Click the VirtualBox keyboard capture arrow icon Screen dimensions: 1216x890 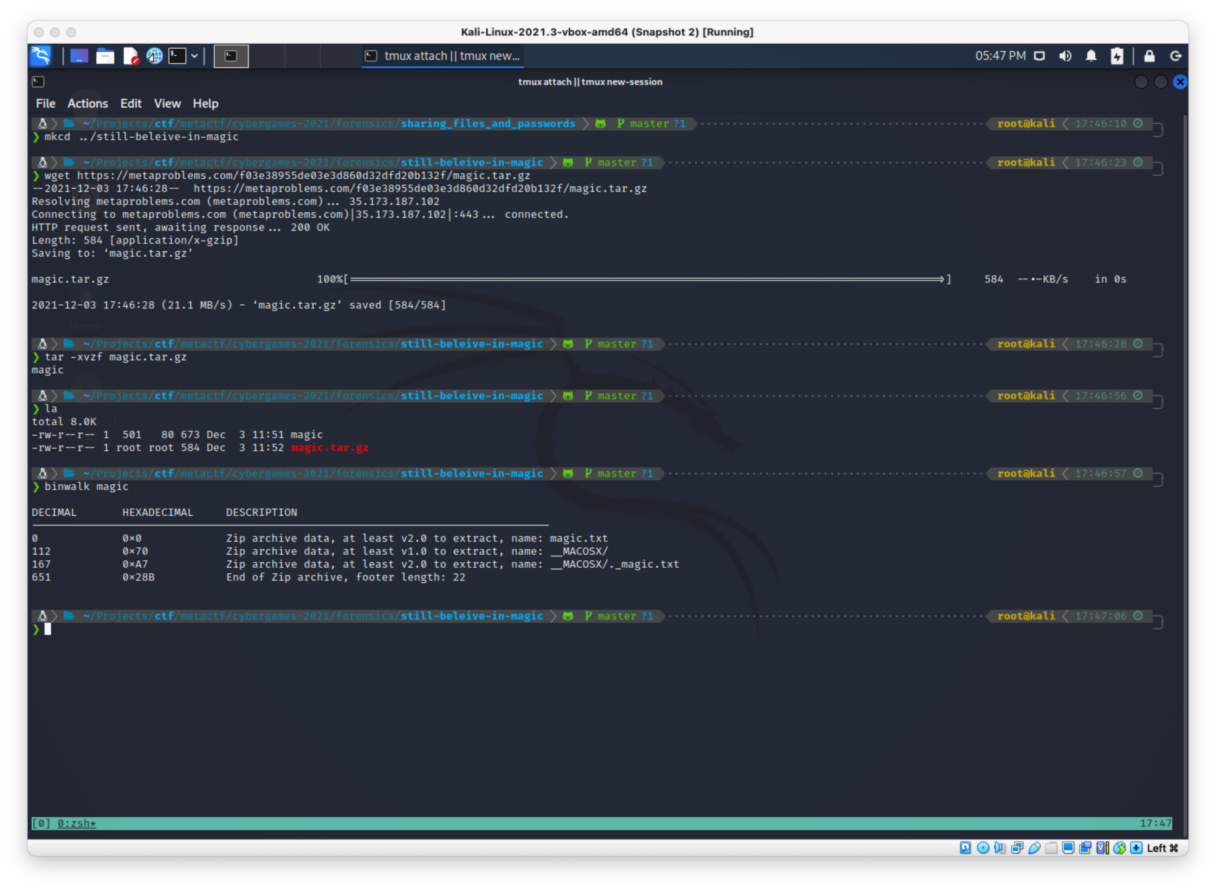click(1136, 848)
